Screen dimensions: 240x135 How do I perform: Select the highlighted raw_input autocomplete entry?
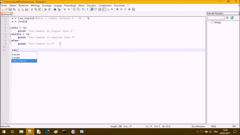pyautogui.click(x=24, y=61)
